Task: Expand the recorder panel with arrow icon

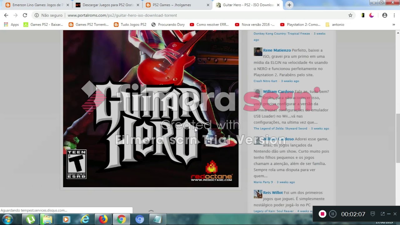Action: coord(382,214)
